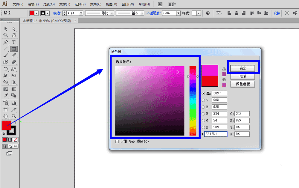Open the 窗口 menu
This screenshot has width=299, height=188.
[127, 4]
